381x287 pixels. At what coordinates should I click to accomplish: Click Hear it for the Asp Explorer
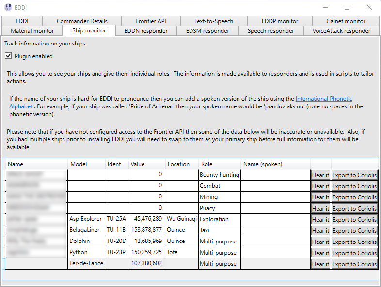point(320,220)
